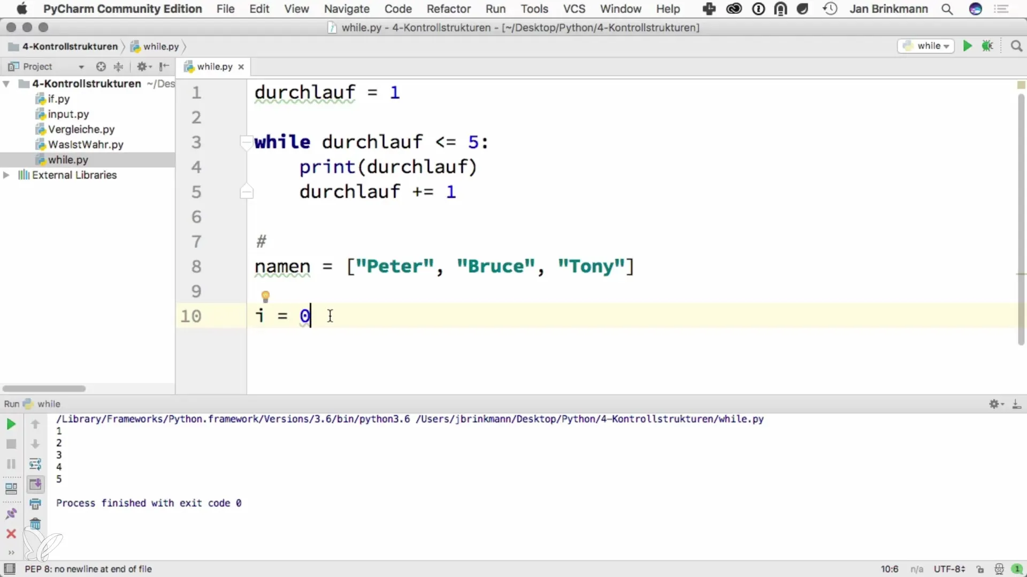Clear console output with trash icon
This screenshot has width=1027, height=577.
tap(35, 524)
